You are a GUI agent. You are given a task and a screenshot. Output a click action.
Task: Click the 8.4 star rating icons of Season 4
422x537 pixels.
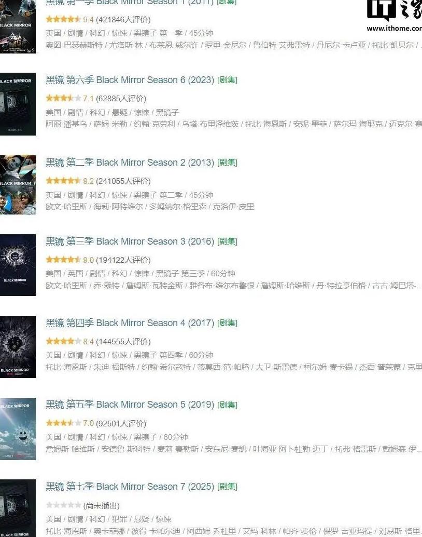(x=63, y=341)
